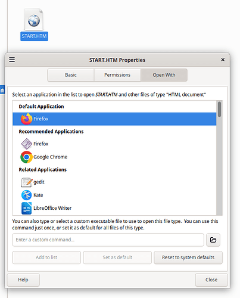Click the application list scrollbar
This screenshot has width=240, height=298.
point(219,158)
